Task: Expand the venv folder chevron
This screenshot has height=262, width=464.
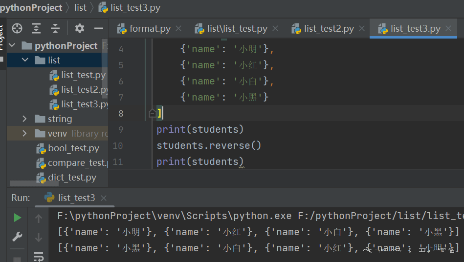Action: click(x=24, y=134)
